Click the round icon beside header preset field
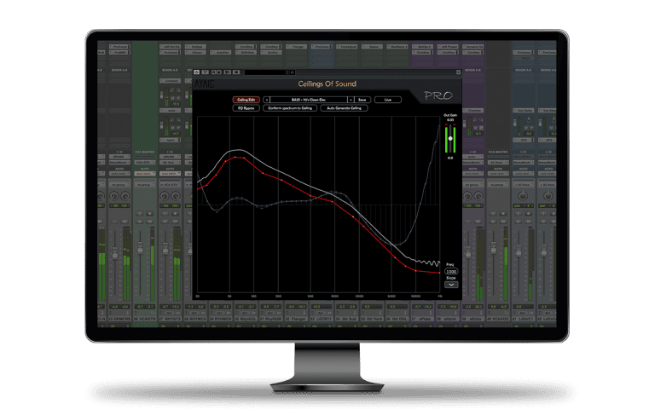Viewport: 655px width, 415px height. point(293,72)
